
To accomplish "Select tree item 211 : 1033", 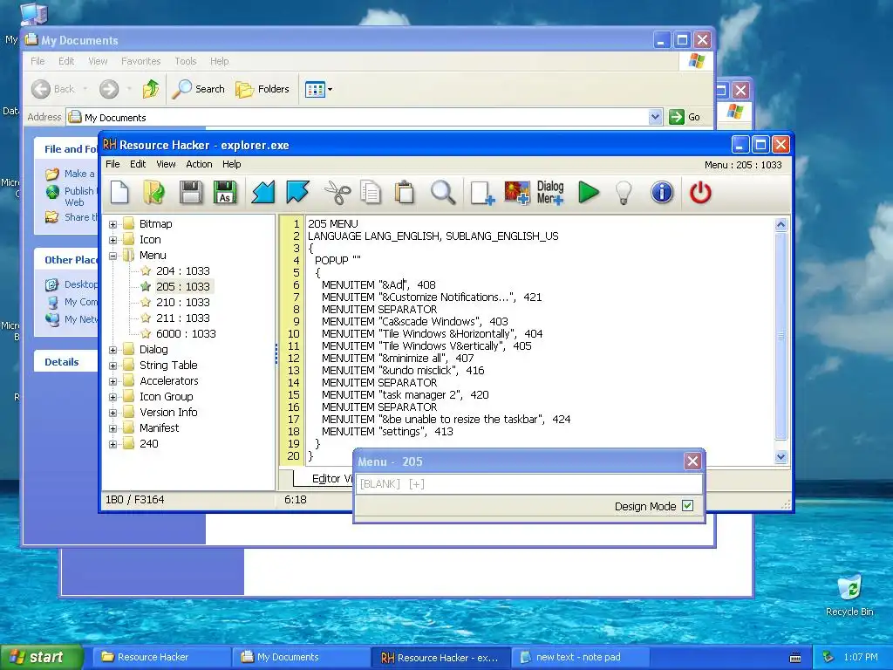I will (183, 318).
